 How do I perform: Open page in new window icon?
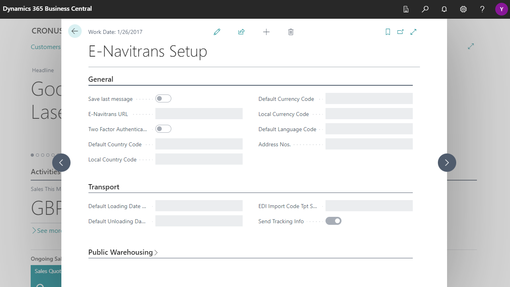coord(400,32)
